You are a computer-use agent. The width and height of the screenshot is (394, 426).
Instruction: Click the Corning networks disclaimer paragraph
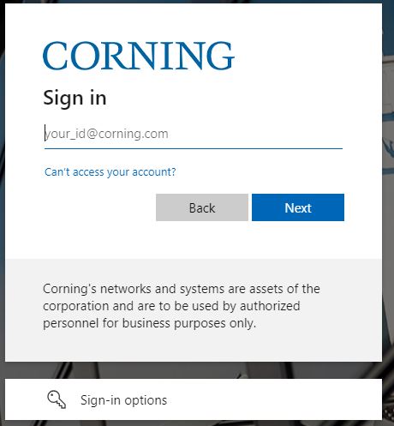coord(182,306)
